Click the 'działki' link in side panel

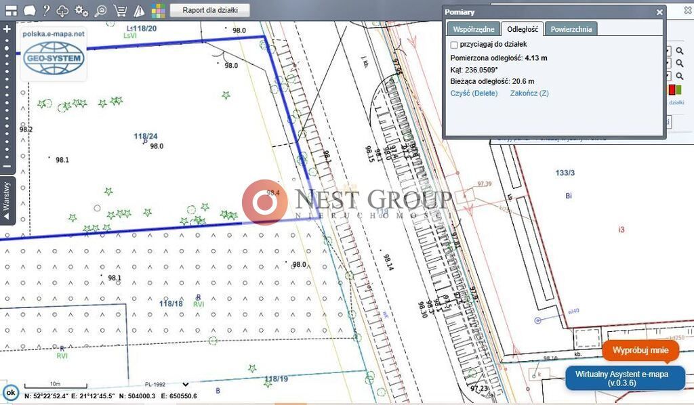click(x=676, y=102)
